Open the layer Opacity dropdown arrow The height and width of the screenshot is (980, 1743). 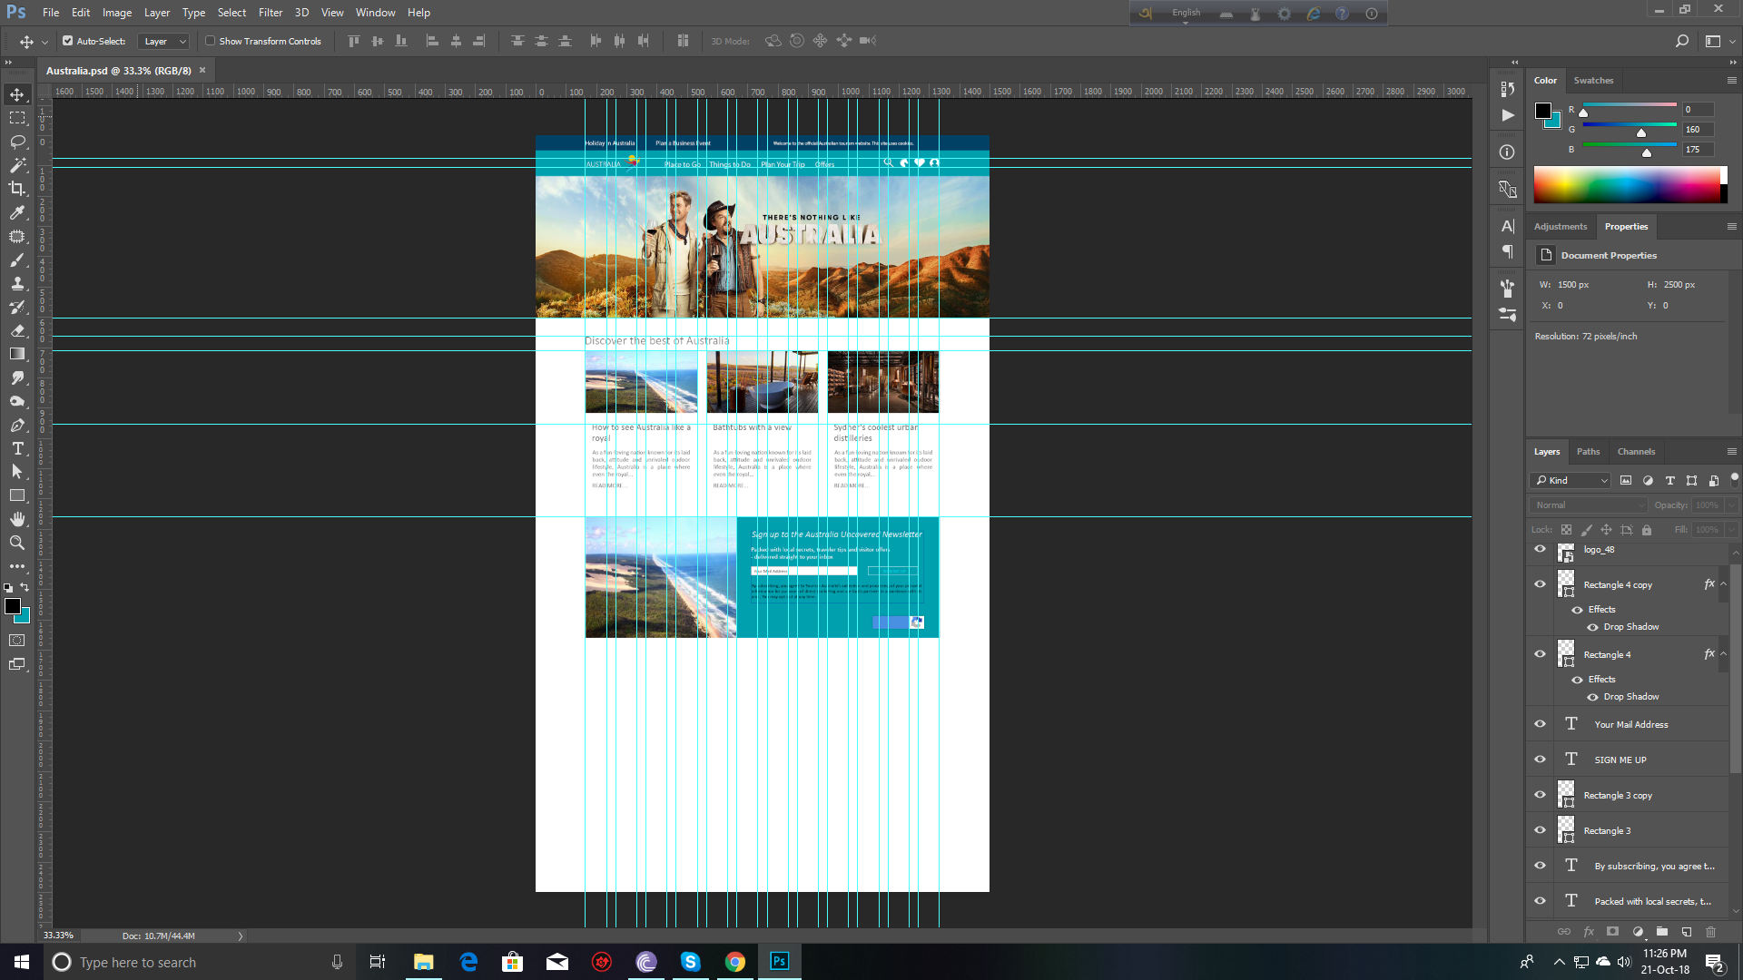(1731, 505)
